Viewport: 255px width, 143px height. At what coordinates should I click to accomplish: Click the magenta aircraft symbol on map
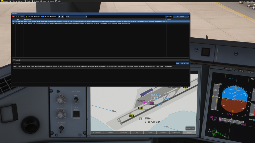[x=144, y=103]
